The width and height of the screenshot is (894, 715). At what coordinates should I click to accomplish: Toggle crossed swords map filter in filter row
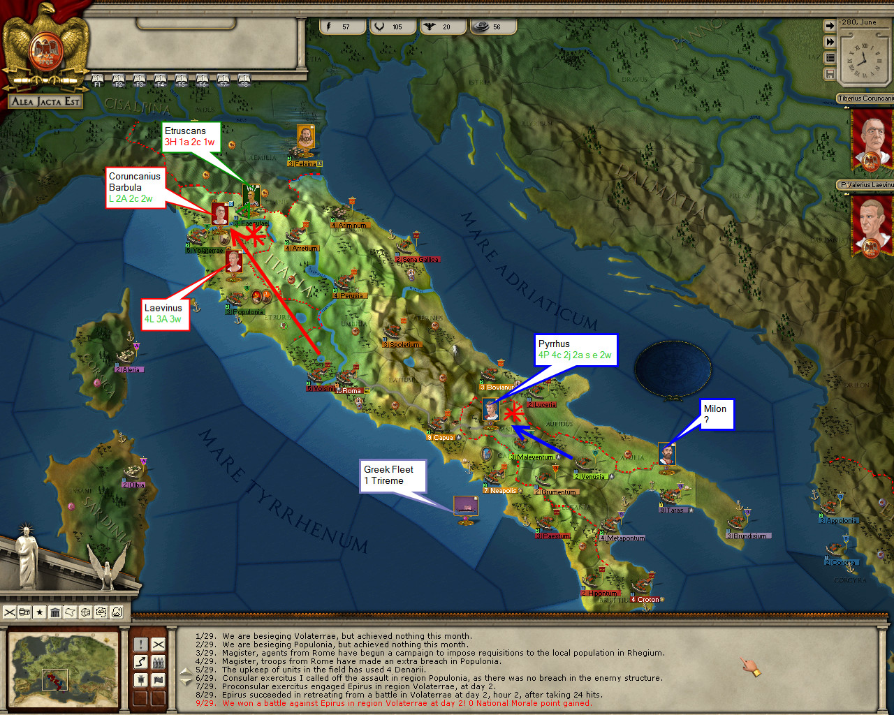10,612
